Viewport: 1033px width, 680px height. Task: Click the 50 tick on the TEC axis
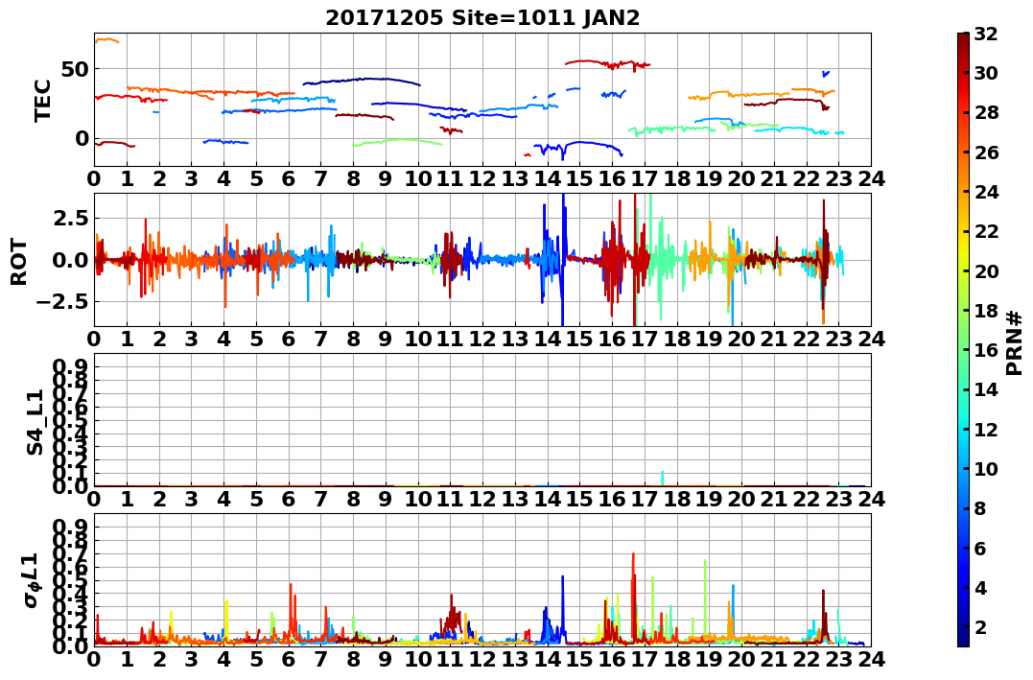pos(75,69)
